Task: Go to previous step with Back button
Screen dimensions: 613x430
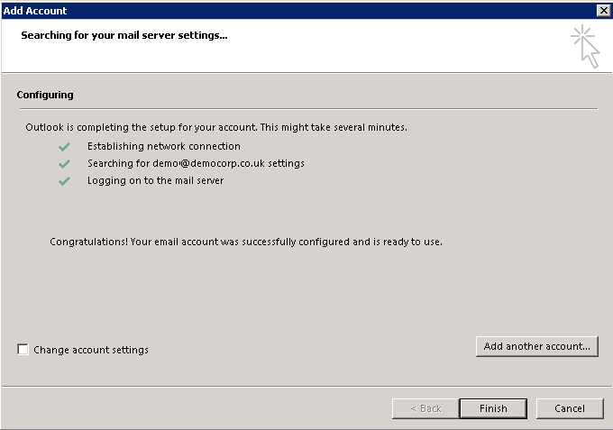Action: pos(425,408)
